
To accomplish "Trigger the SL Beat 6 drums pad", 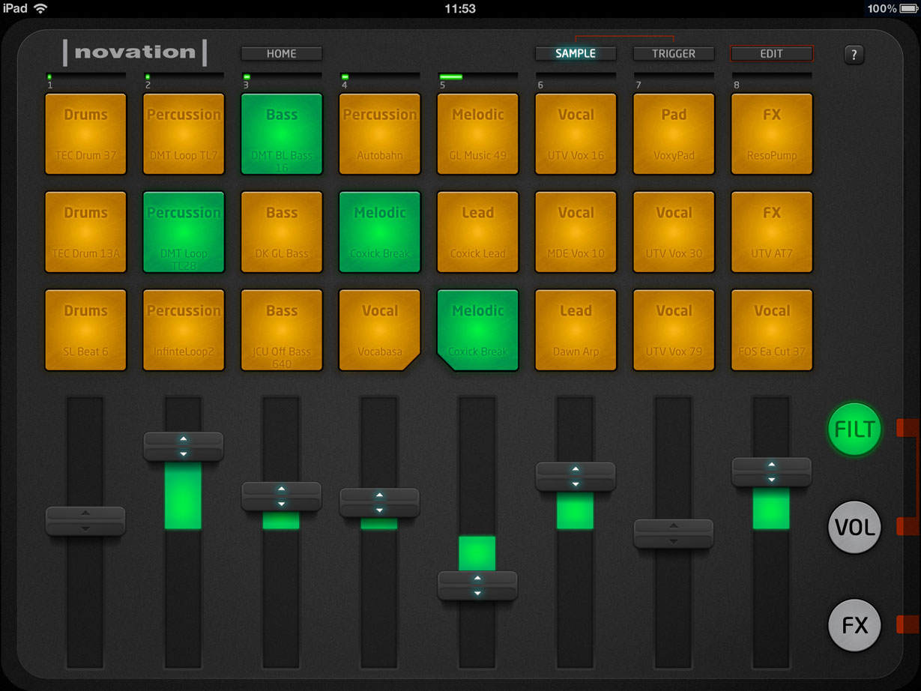I will pyautogui.click(x=85, y=330).
